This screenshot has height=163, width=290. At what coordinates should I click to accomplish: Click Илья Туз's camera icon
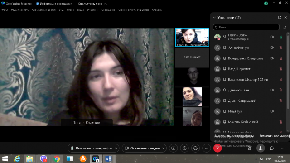(272, 111)
